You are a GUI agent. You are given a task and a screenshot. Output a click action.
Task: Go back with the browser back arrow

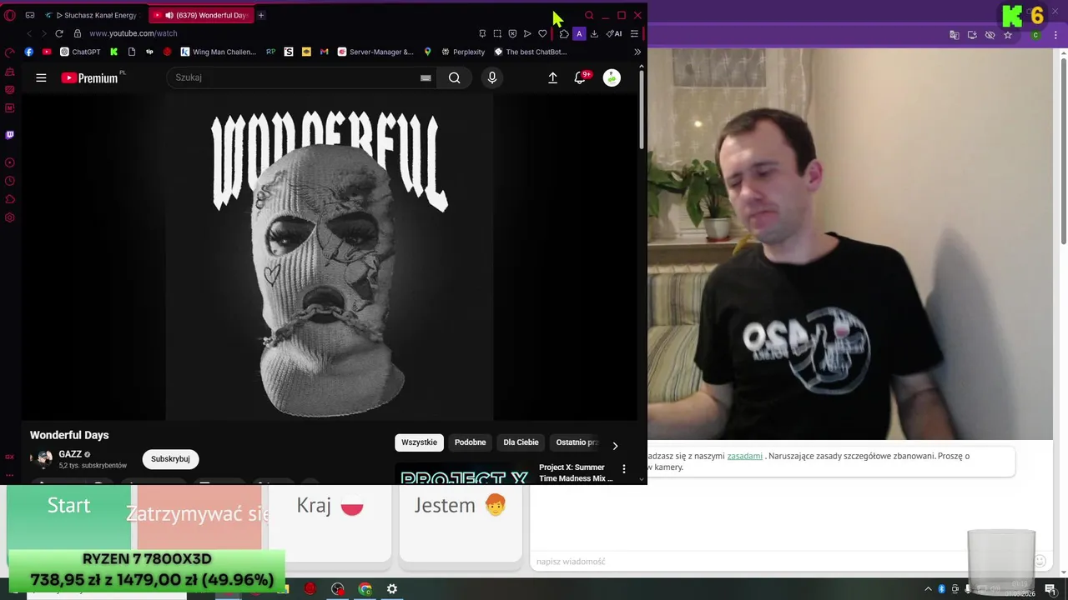pyautogui.click(x=29, y=33)
